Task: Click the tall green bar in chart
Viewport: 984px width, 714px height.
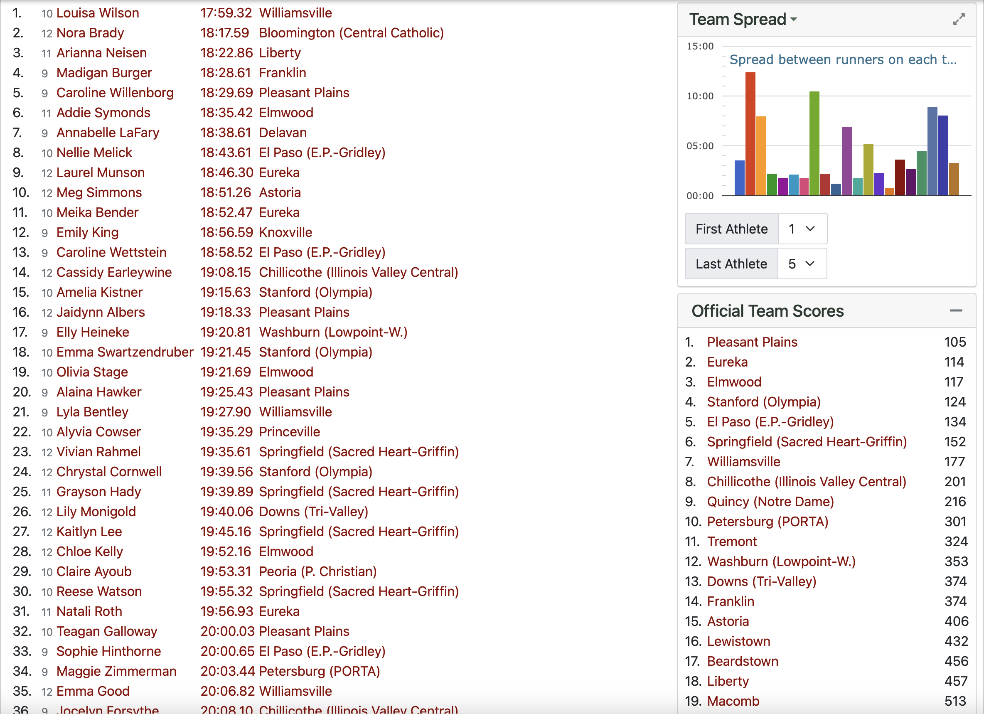Action: point(814,143)
